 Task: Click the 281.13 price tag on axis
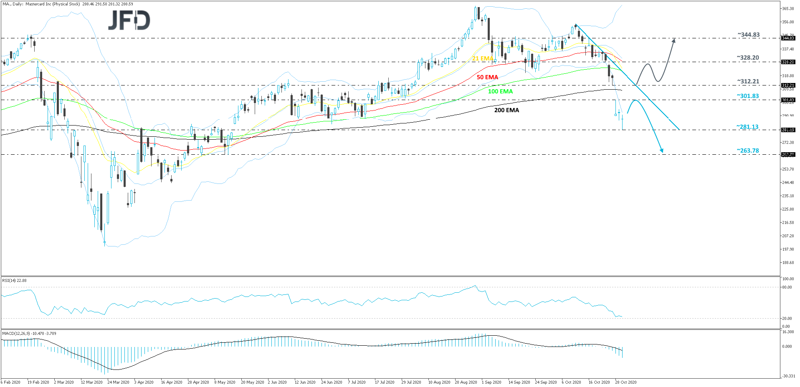coord(788,130)
